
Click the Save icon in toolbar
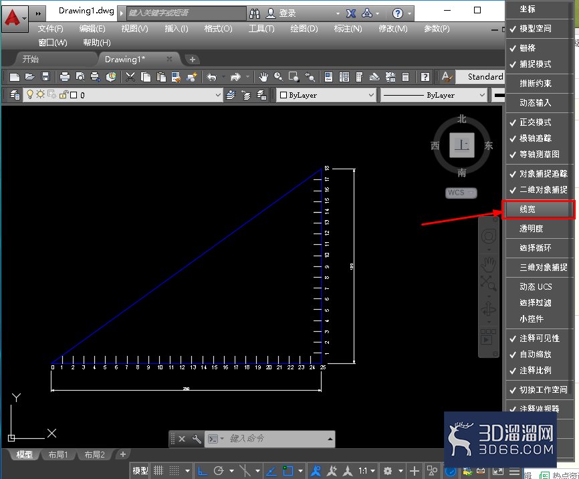45,77
